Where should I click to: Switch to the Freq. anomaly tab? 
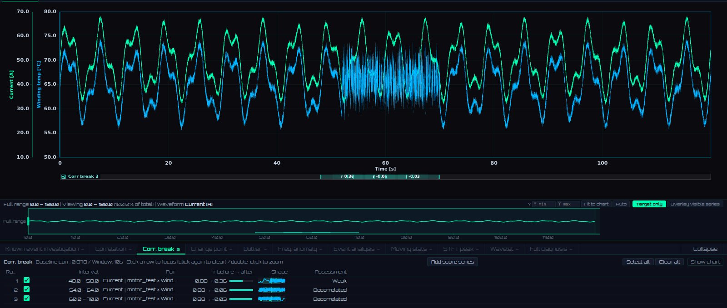299,249
